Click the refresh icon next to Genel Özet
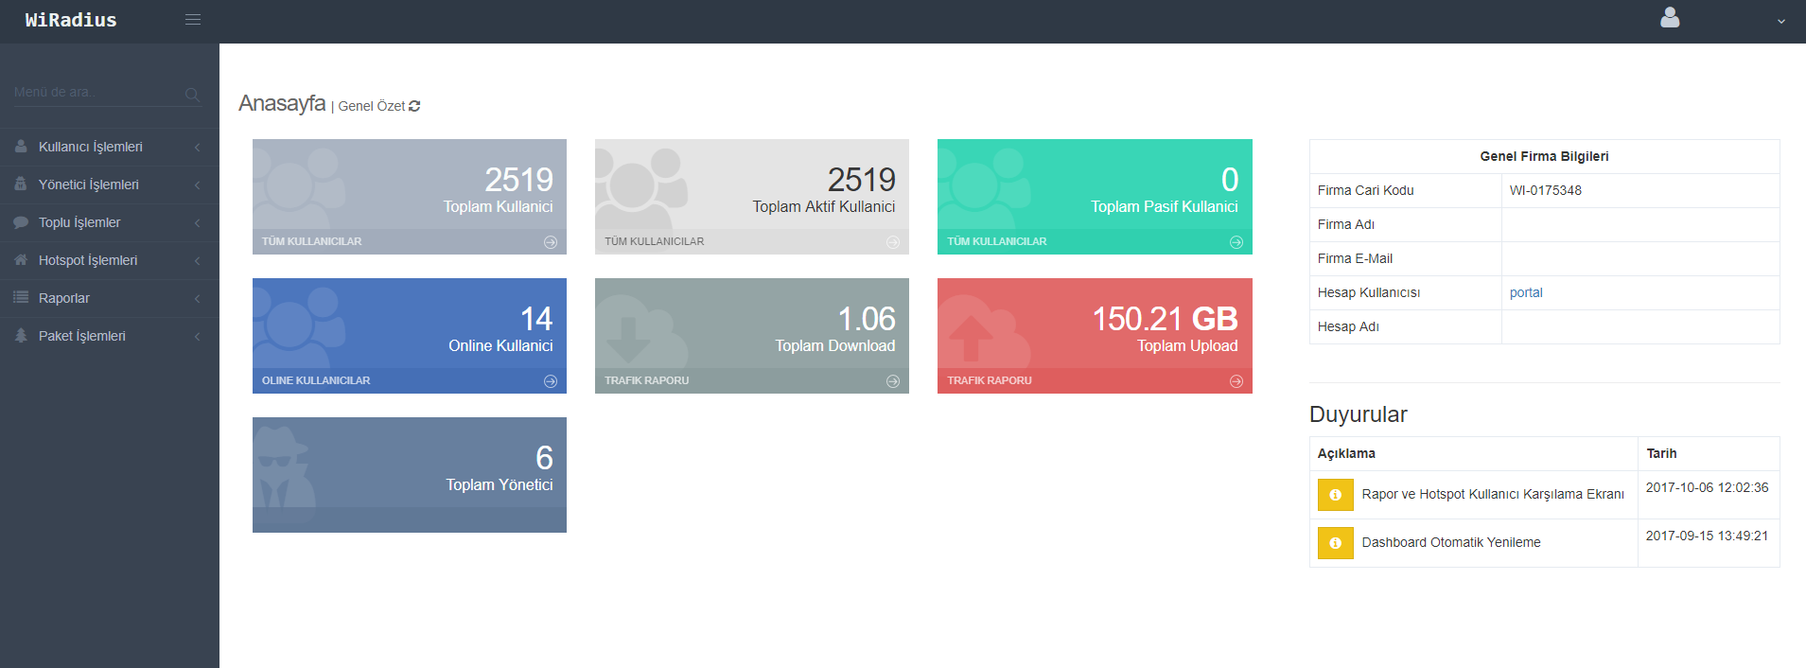This screenshot has width=1806, height=668. coord(414,106)
